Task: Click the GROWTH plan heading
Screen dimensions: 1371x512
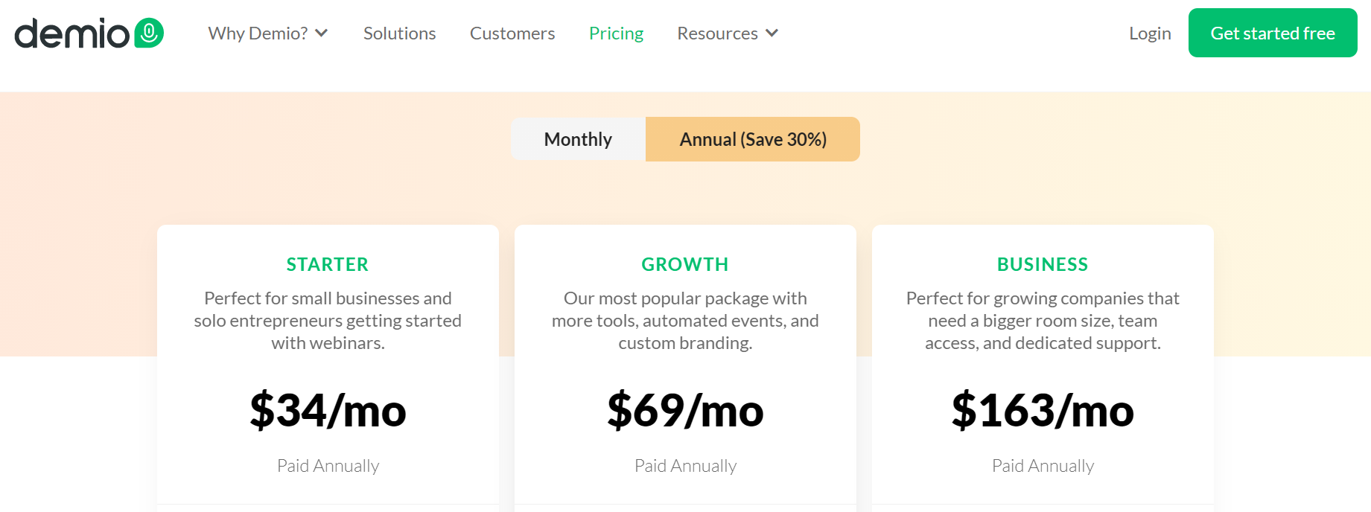Action: pos(685,264)
